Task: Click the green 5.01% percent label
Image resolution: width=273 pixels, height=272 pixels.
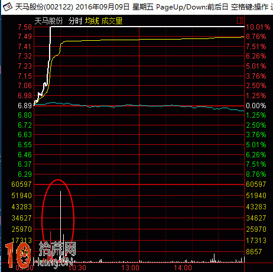Action: pos(256,145)
